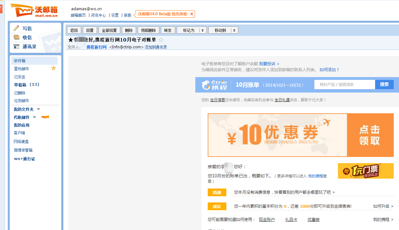
Task: Open 写信 to compose
Action: click(x=27, y=28)
